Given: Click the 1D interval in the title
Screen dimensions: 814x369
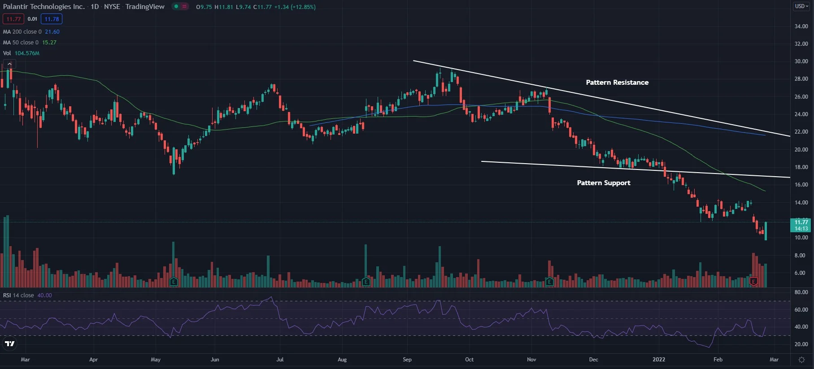Looking at the screenshot, I should [x=95, y=7].
